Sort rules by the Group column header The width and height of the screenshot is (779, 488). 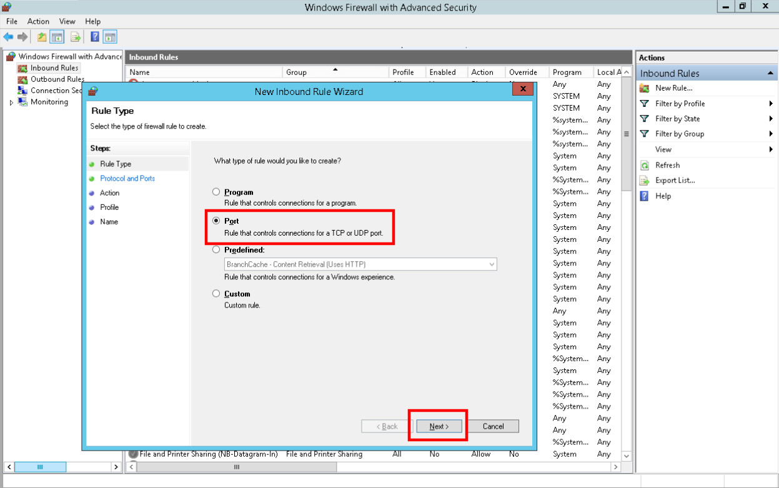pos(335,72)
